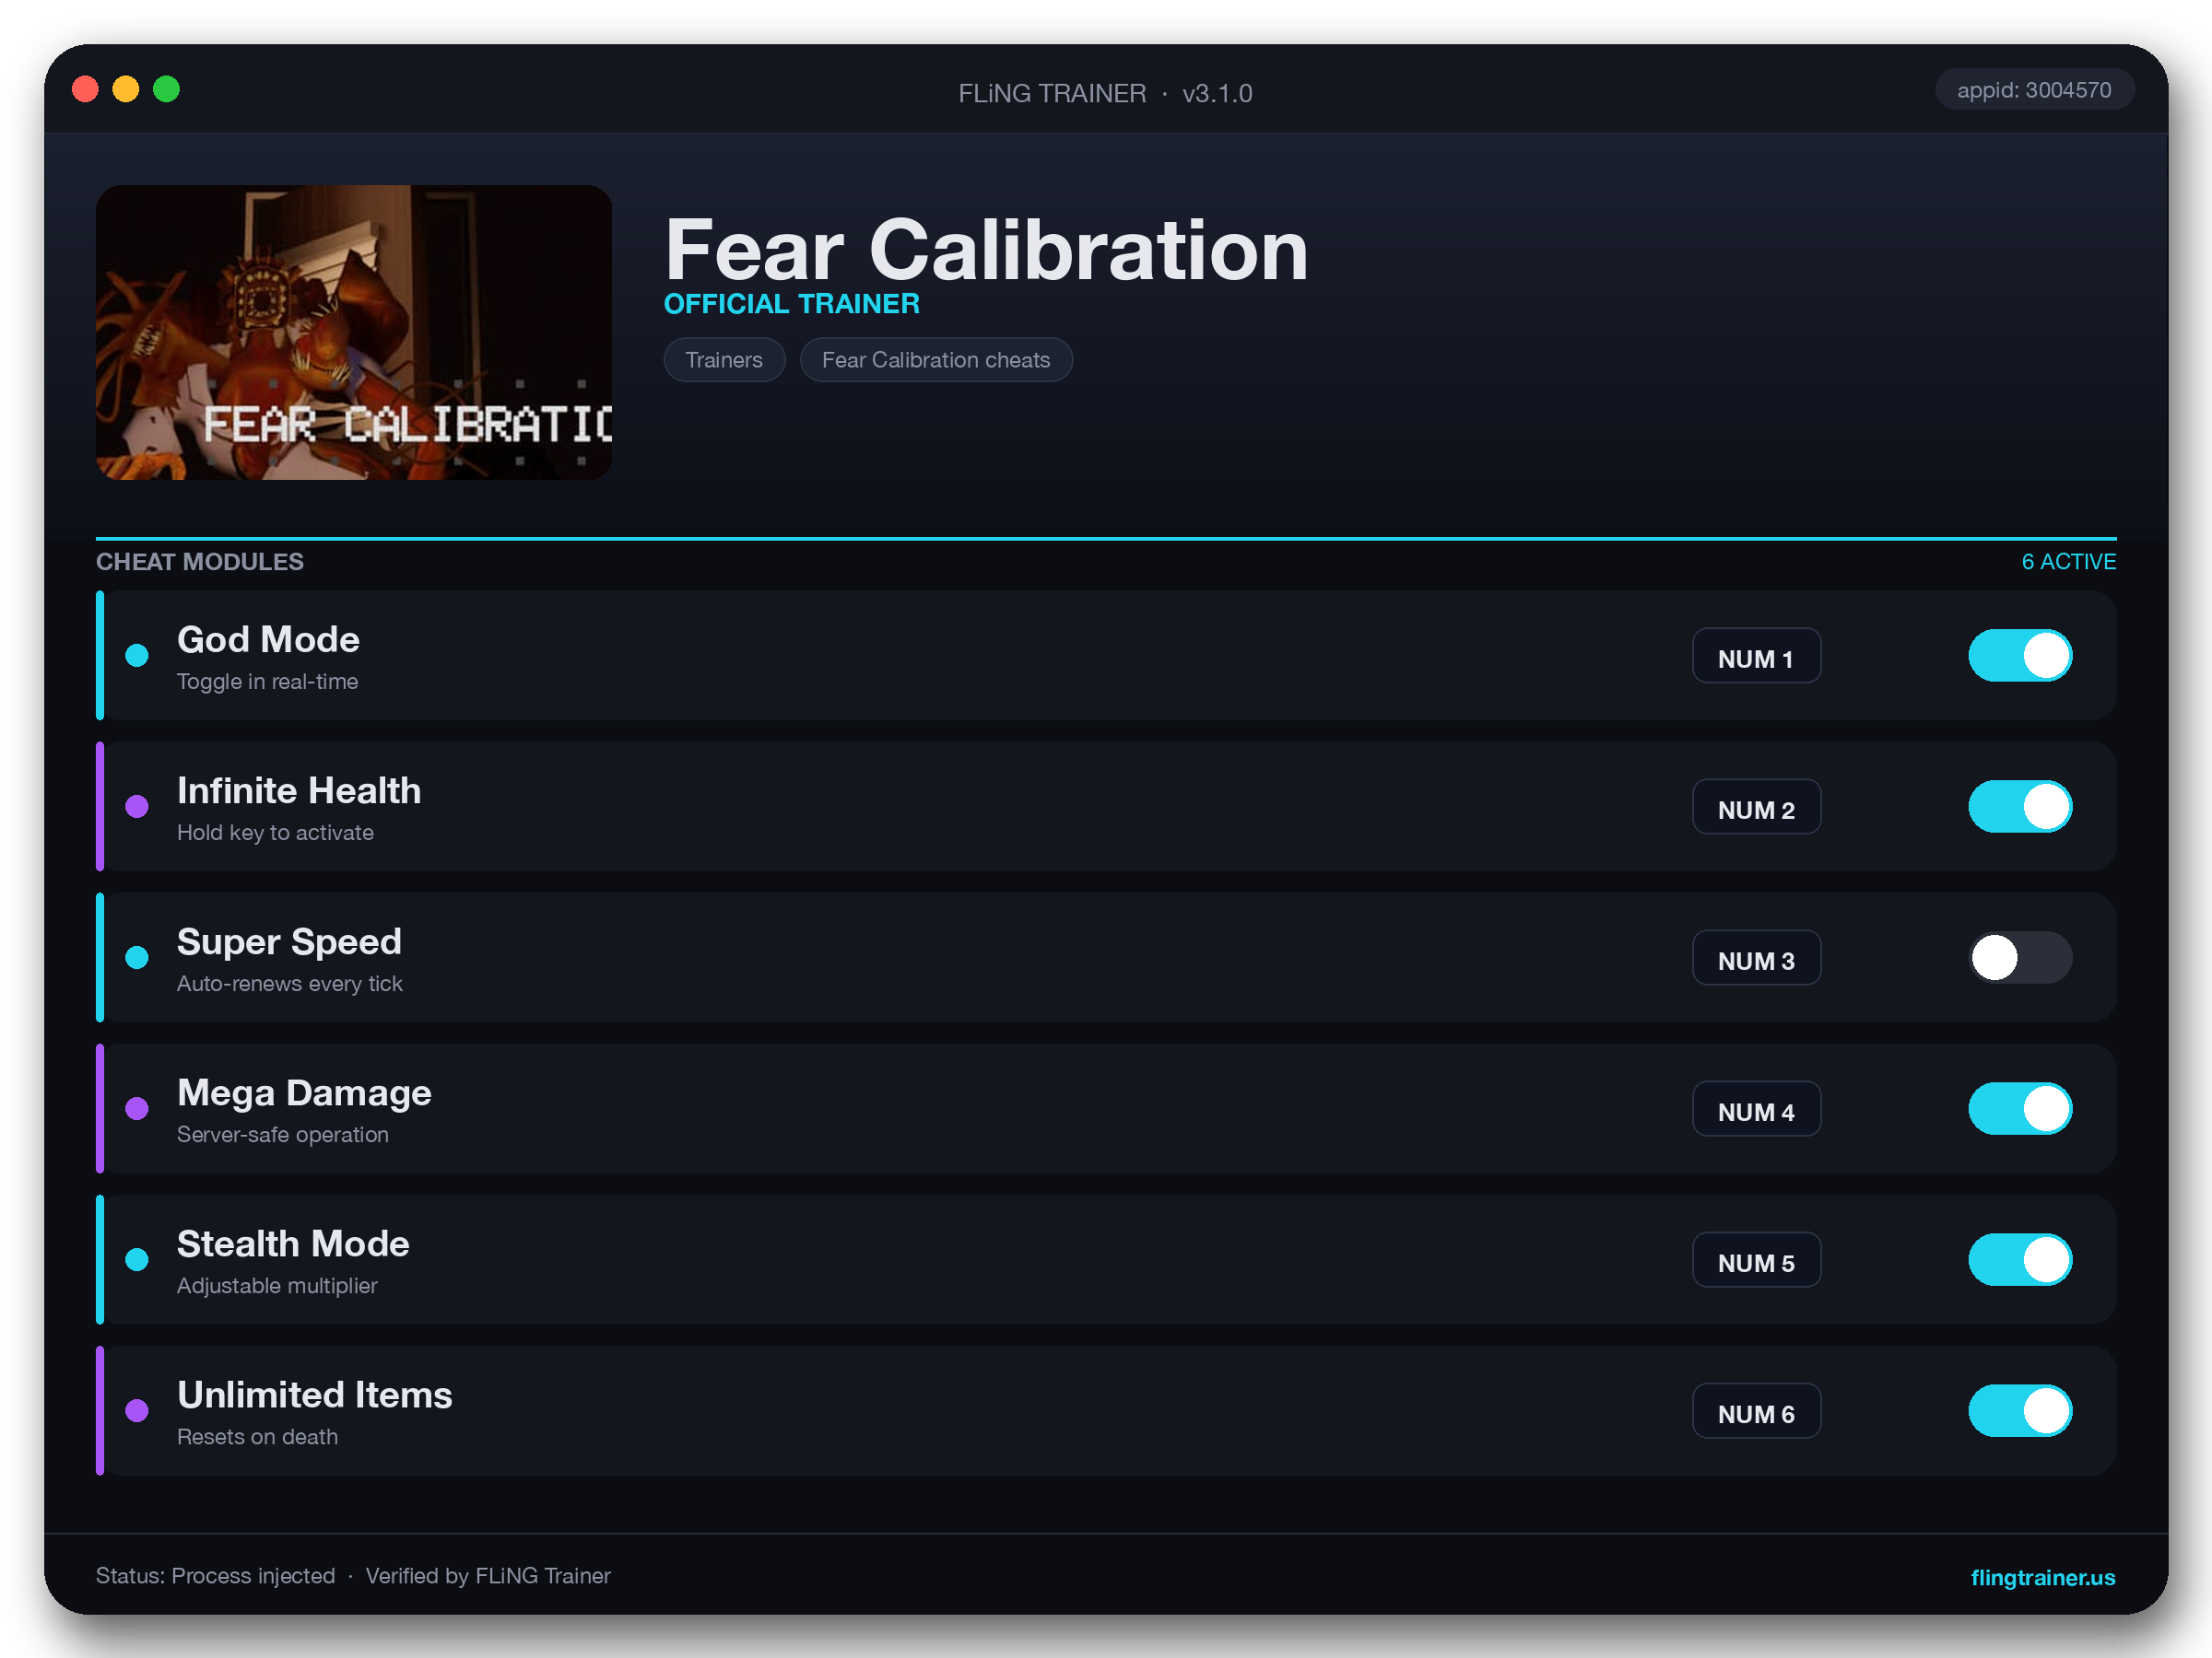Click the purple status dot beside Unlimited Items
The height and width of the screenshot is (1658, 2212).
(x=137, y=1410)
